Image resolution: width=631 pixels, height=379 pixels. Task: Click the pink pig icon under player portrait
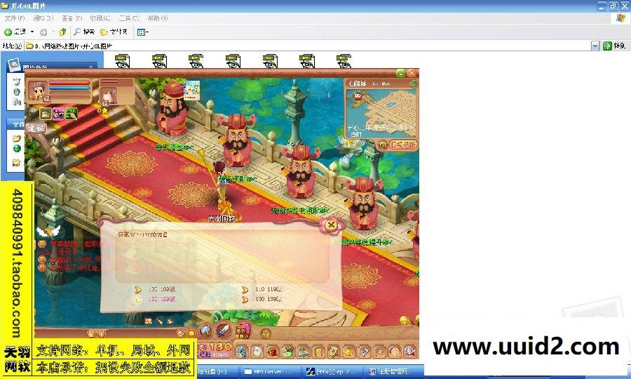tap(58, 114)
